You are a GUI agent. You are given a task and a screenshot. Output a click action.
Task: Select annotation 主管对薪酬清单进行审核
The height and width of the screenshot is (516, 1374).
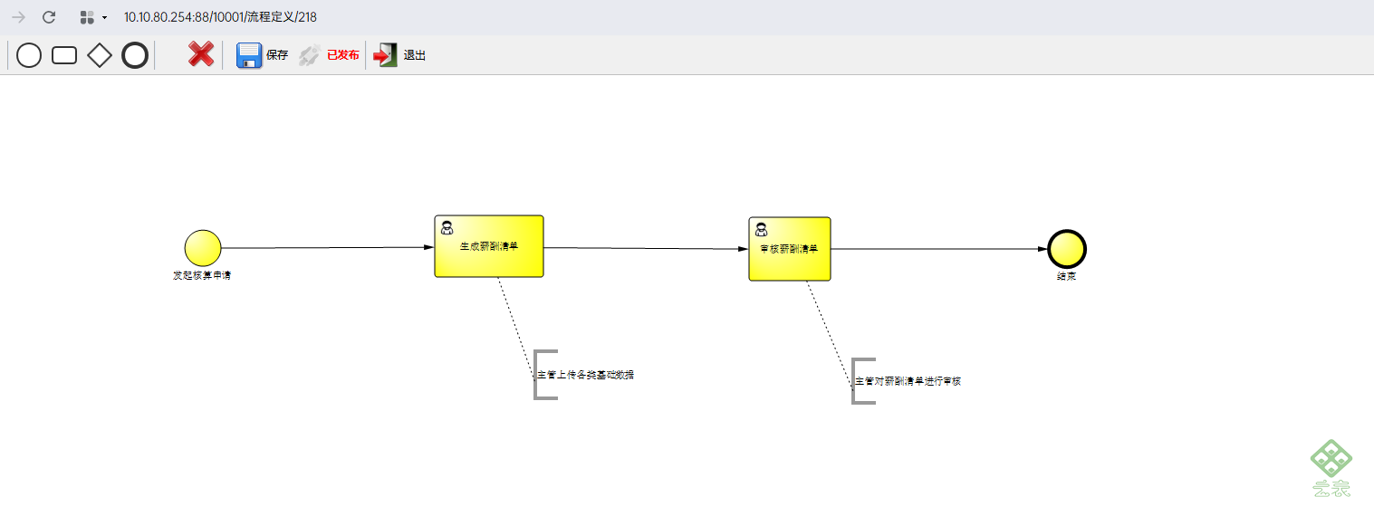tap(908, 381)
